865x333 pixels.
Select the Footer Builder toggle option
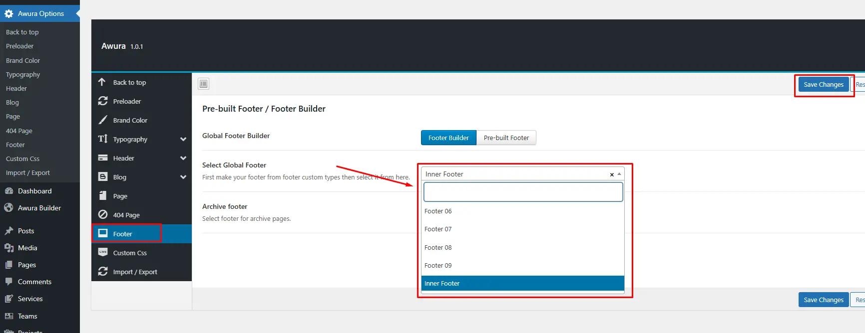(448, 138)
